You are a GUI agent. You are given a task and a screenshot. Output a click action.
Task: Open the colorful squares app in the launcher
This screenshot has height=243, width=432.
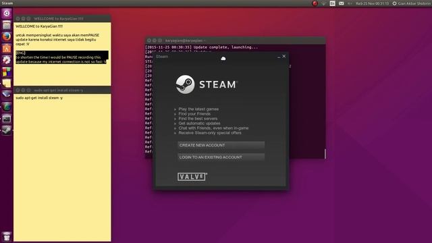click(7, 72)
